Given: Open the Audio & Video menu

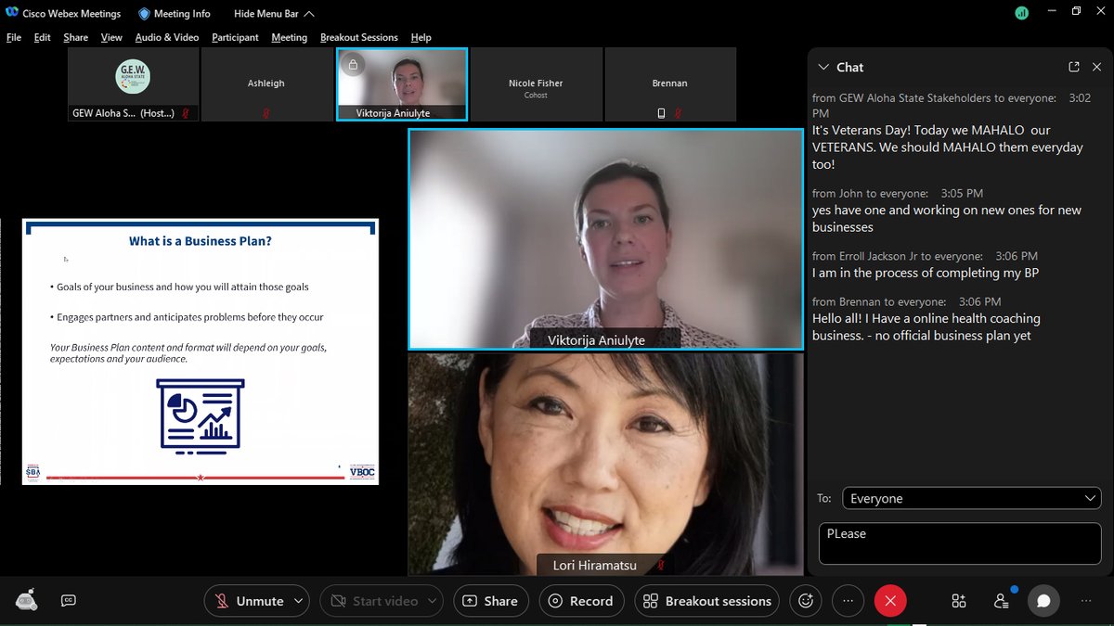Looking at the screenshot, I should [x=167, y=38].
